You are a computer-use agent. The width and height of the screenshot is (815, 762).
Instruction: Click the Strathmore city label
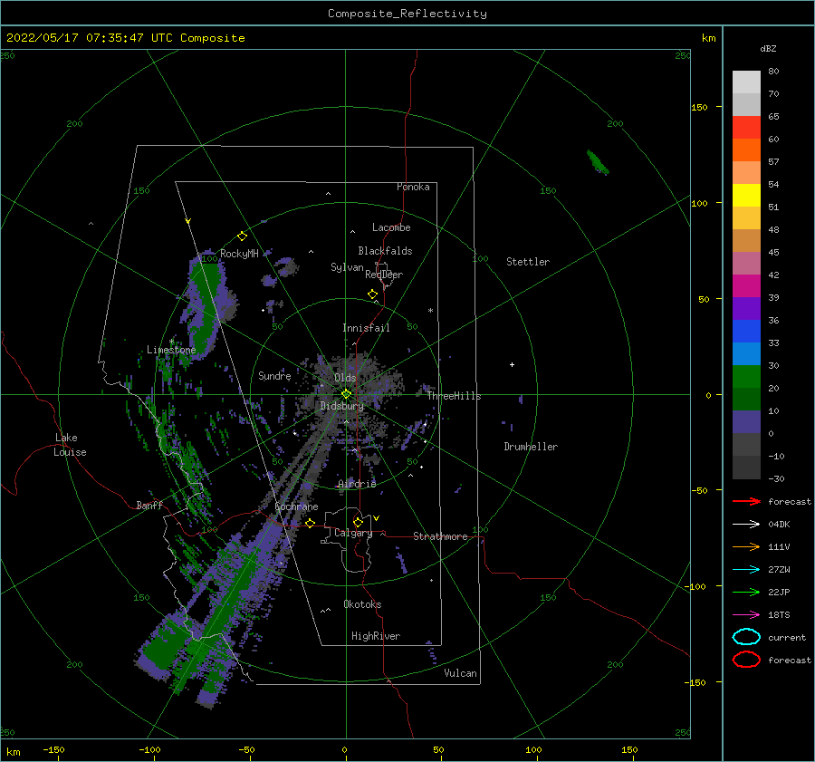pos(440,536)
